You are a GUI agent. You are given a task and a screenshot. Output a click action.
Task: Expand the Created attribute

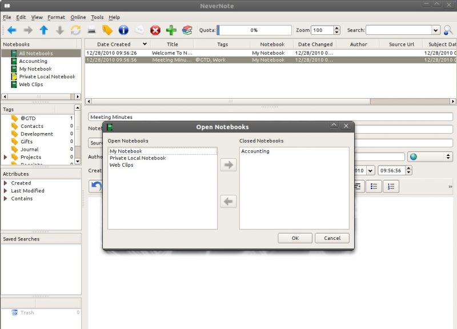tap(5, 183)
